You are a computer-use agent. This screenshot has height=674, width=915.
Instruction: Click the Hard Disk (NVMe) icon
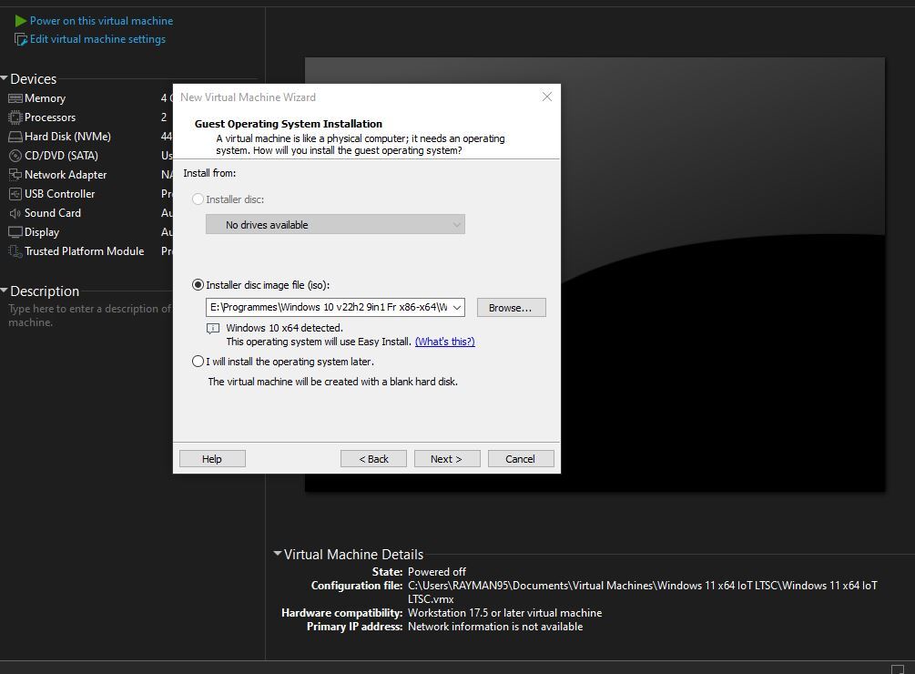pos(15,137)
